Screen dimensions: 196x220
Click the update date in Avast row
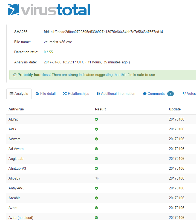pyautogui.click(x=177, y=208)
